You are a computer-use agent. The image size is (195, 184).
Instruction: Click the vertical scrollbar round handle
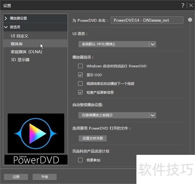(190, 20)
